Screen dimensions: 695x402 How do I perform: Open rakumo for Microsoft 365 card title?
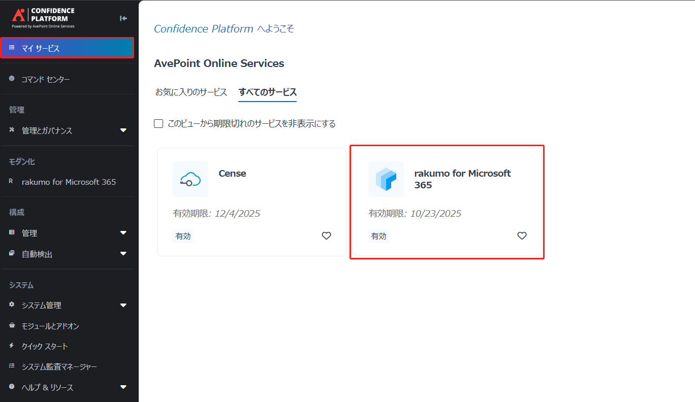coord(462,179)
